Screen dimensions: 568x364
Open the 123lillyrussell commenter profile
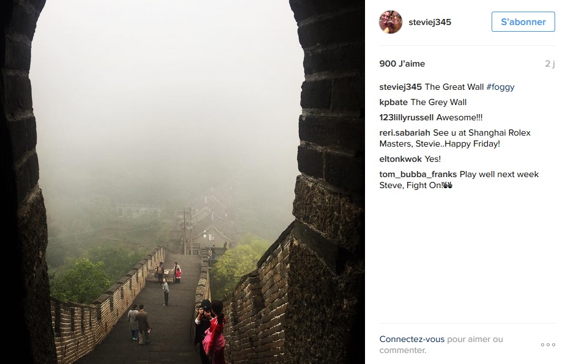[x=407, y=118]
